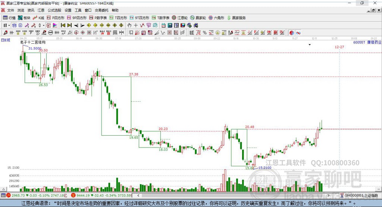Click the colorful triangle gradient icon

pos(55,25)
